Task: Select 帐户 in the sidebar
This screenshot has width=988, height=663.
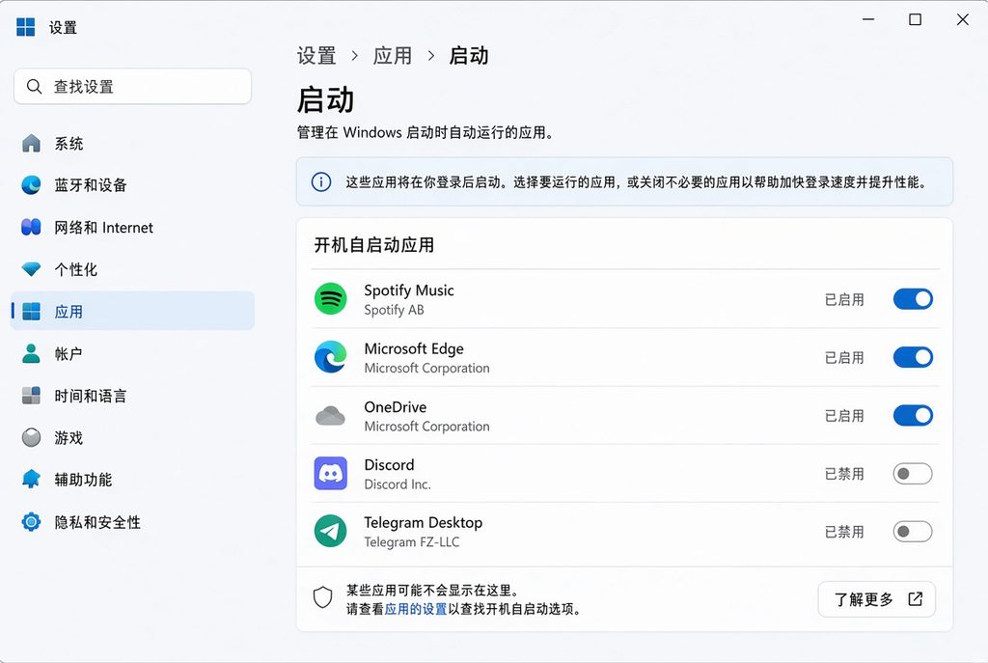Action: pyautogui.click(x=132, y=353)
